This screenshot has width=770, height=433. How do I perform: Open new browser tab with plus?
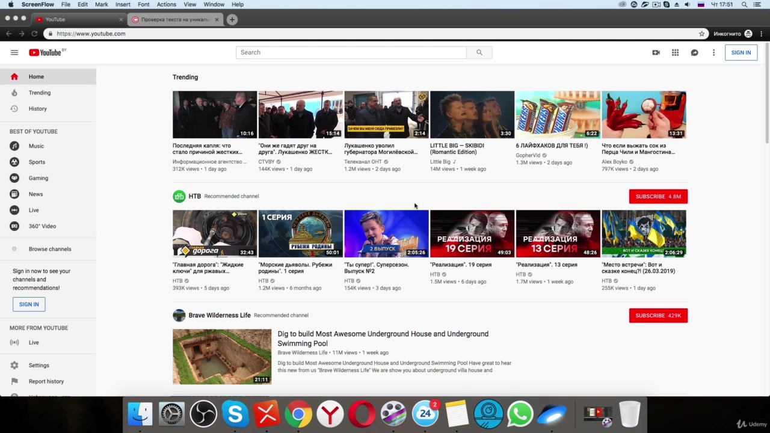coord(232,19)
